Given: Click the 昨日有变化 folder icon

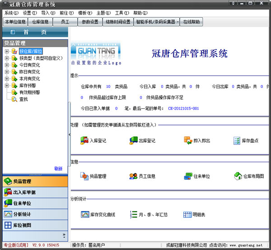Looking at the screenshot, I should (14, 72).
